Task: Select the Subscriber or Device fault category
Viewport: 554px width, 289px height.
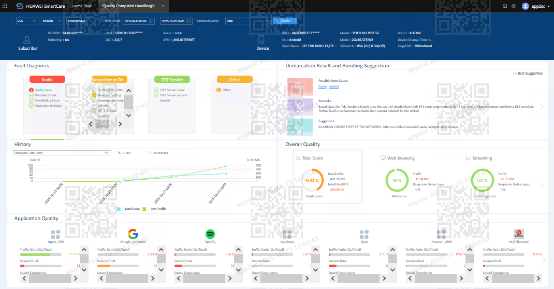Action: click(109, 80)
